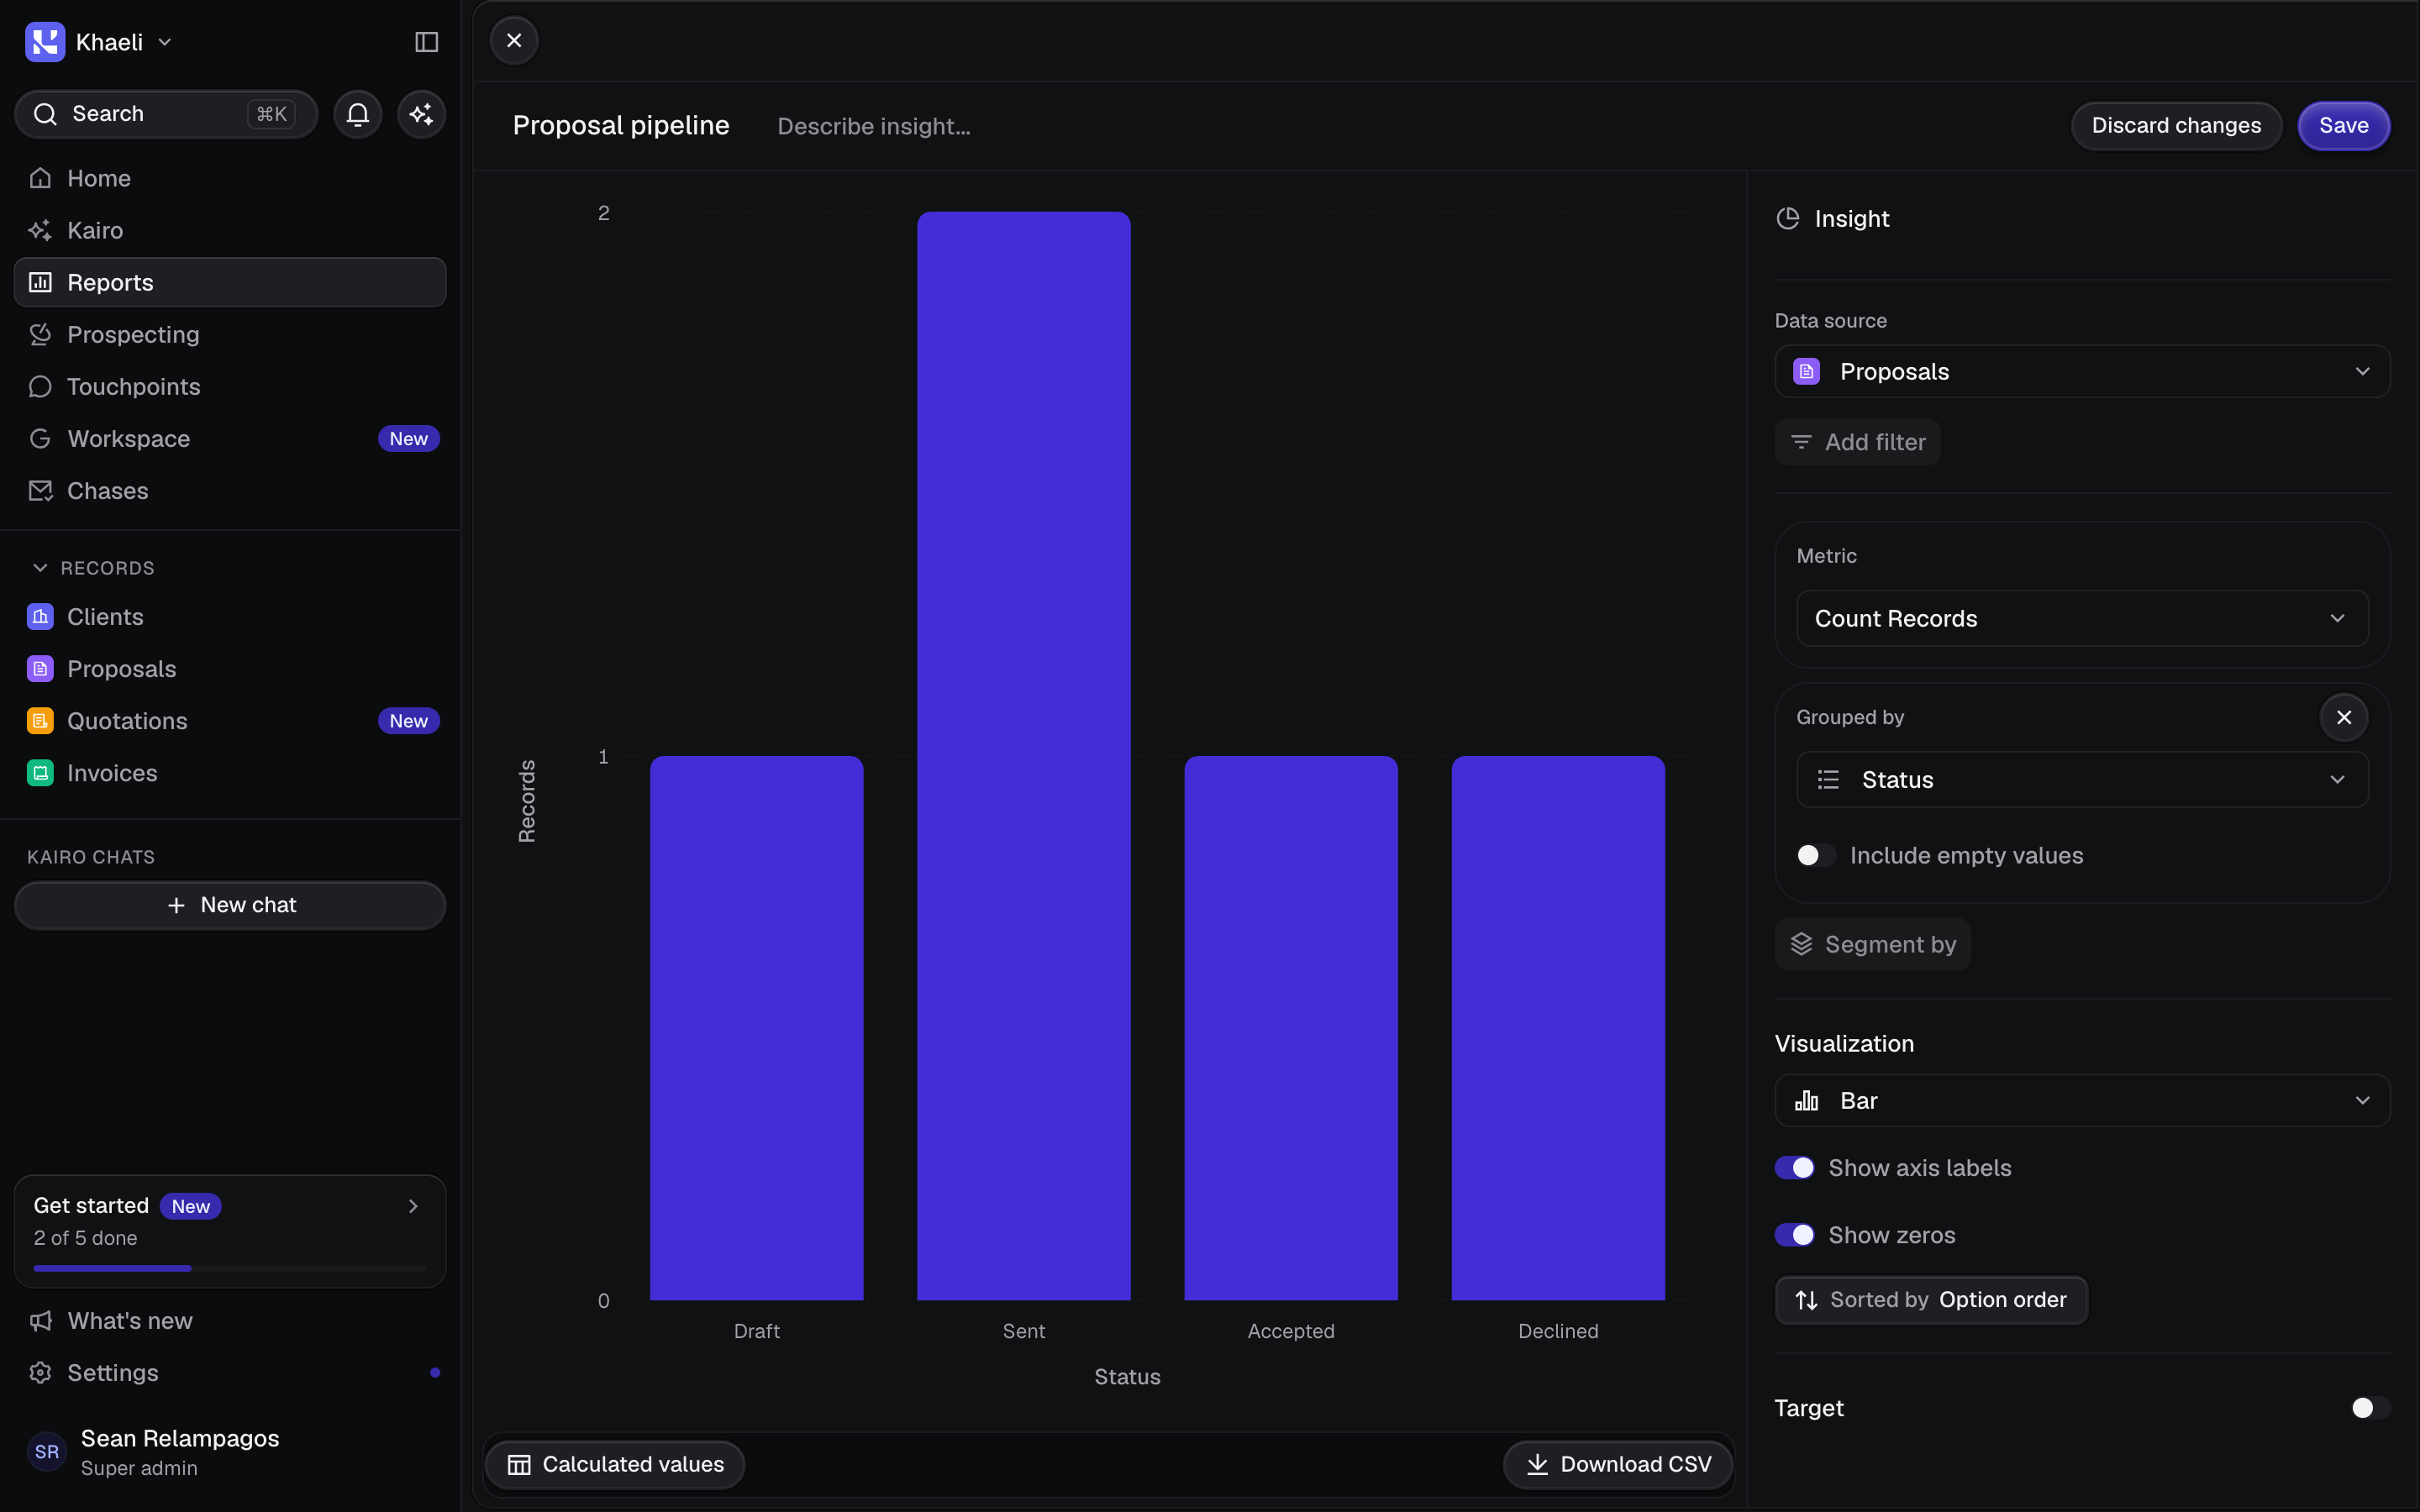Click the search magnifier icon
Screen dimensions: 2420x1512
(x=45, y=114)
